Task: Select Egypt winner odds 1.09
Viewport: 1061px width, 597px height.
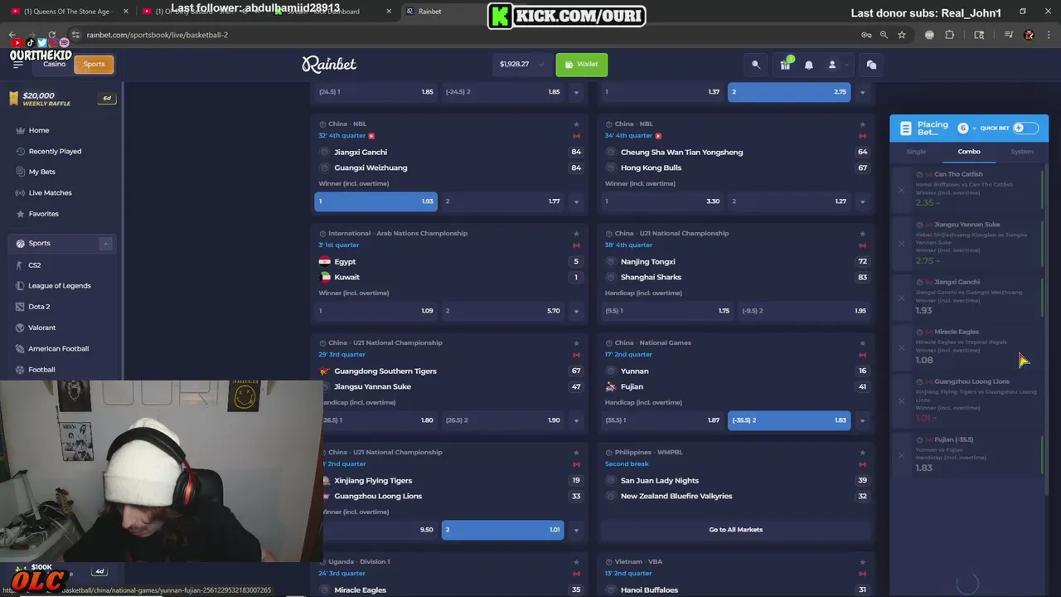Action: [375, 311]
